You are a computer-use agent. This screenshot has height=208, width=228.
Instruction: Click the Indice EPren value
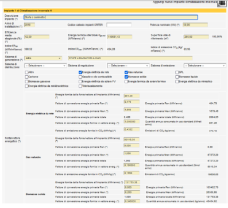click(x=28, y=49)
